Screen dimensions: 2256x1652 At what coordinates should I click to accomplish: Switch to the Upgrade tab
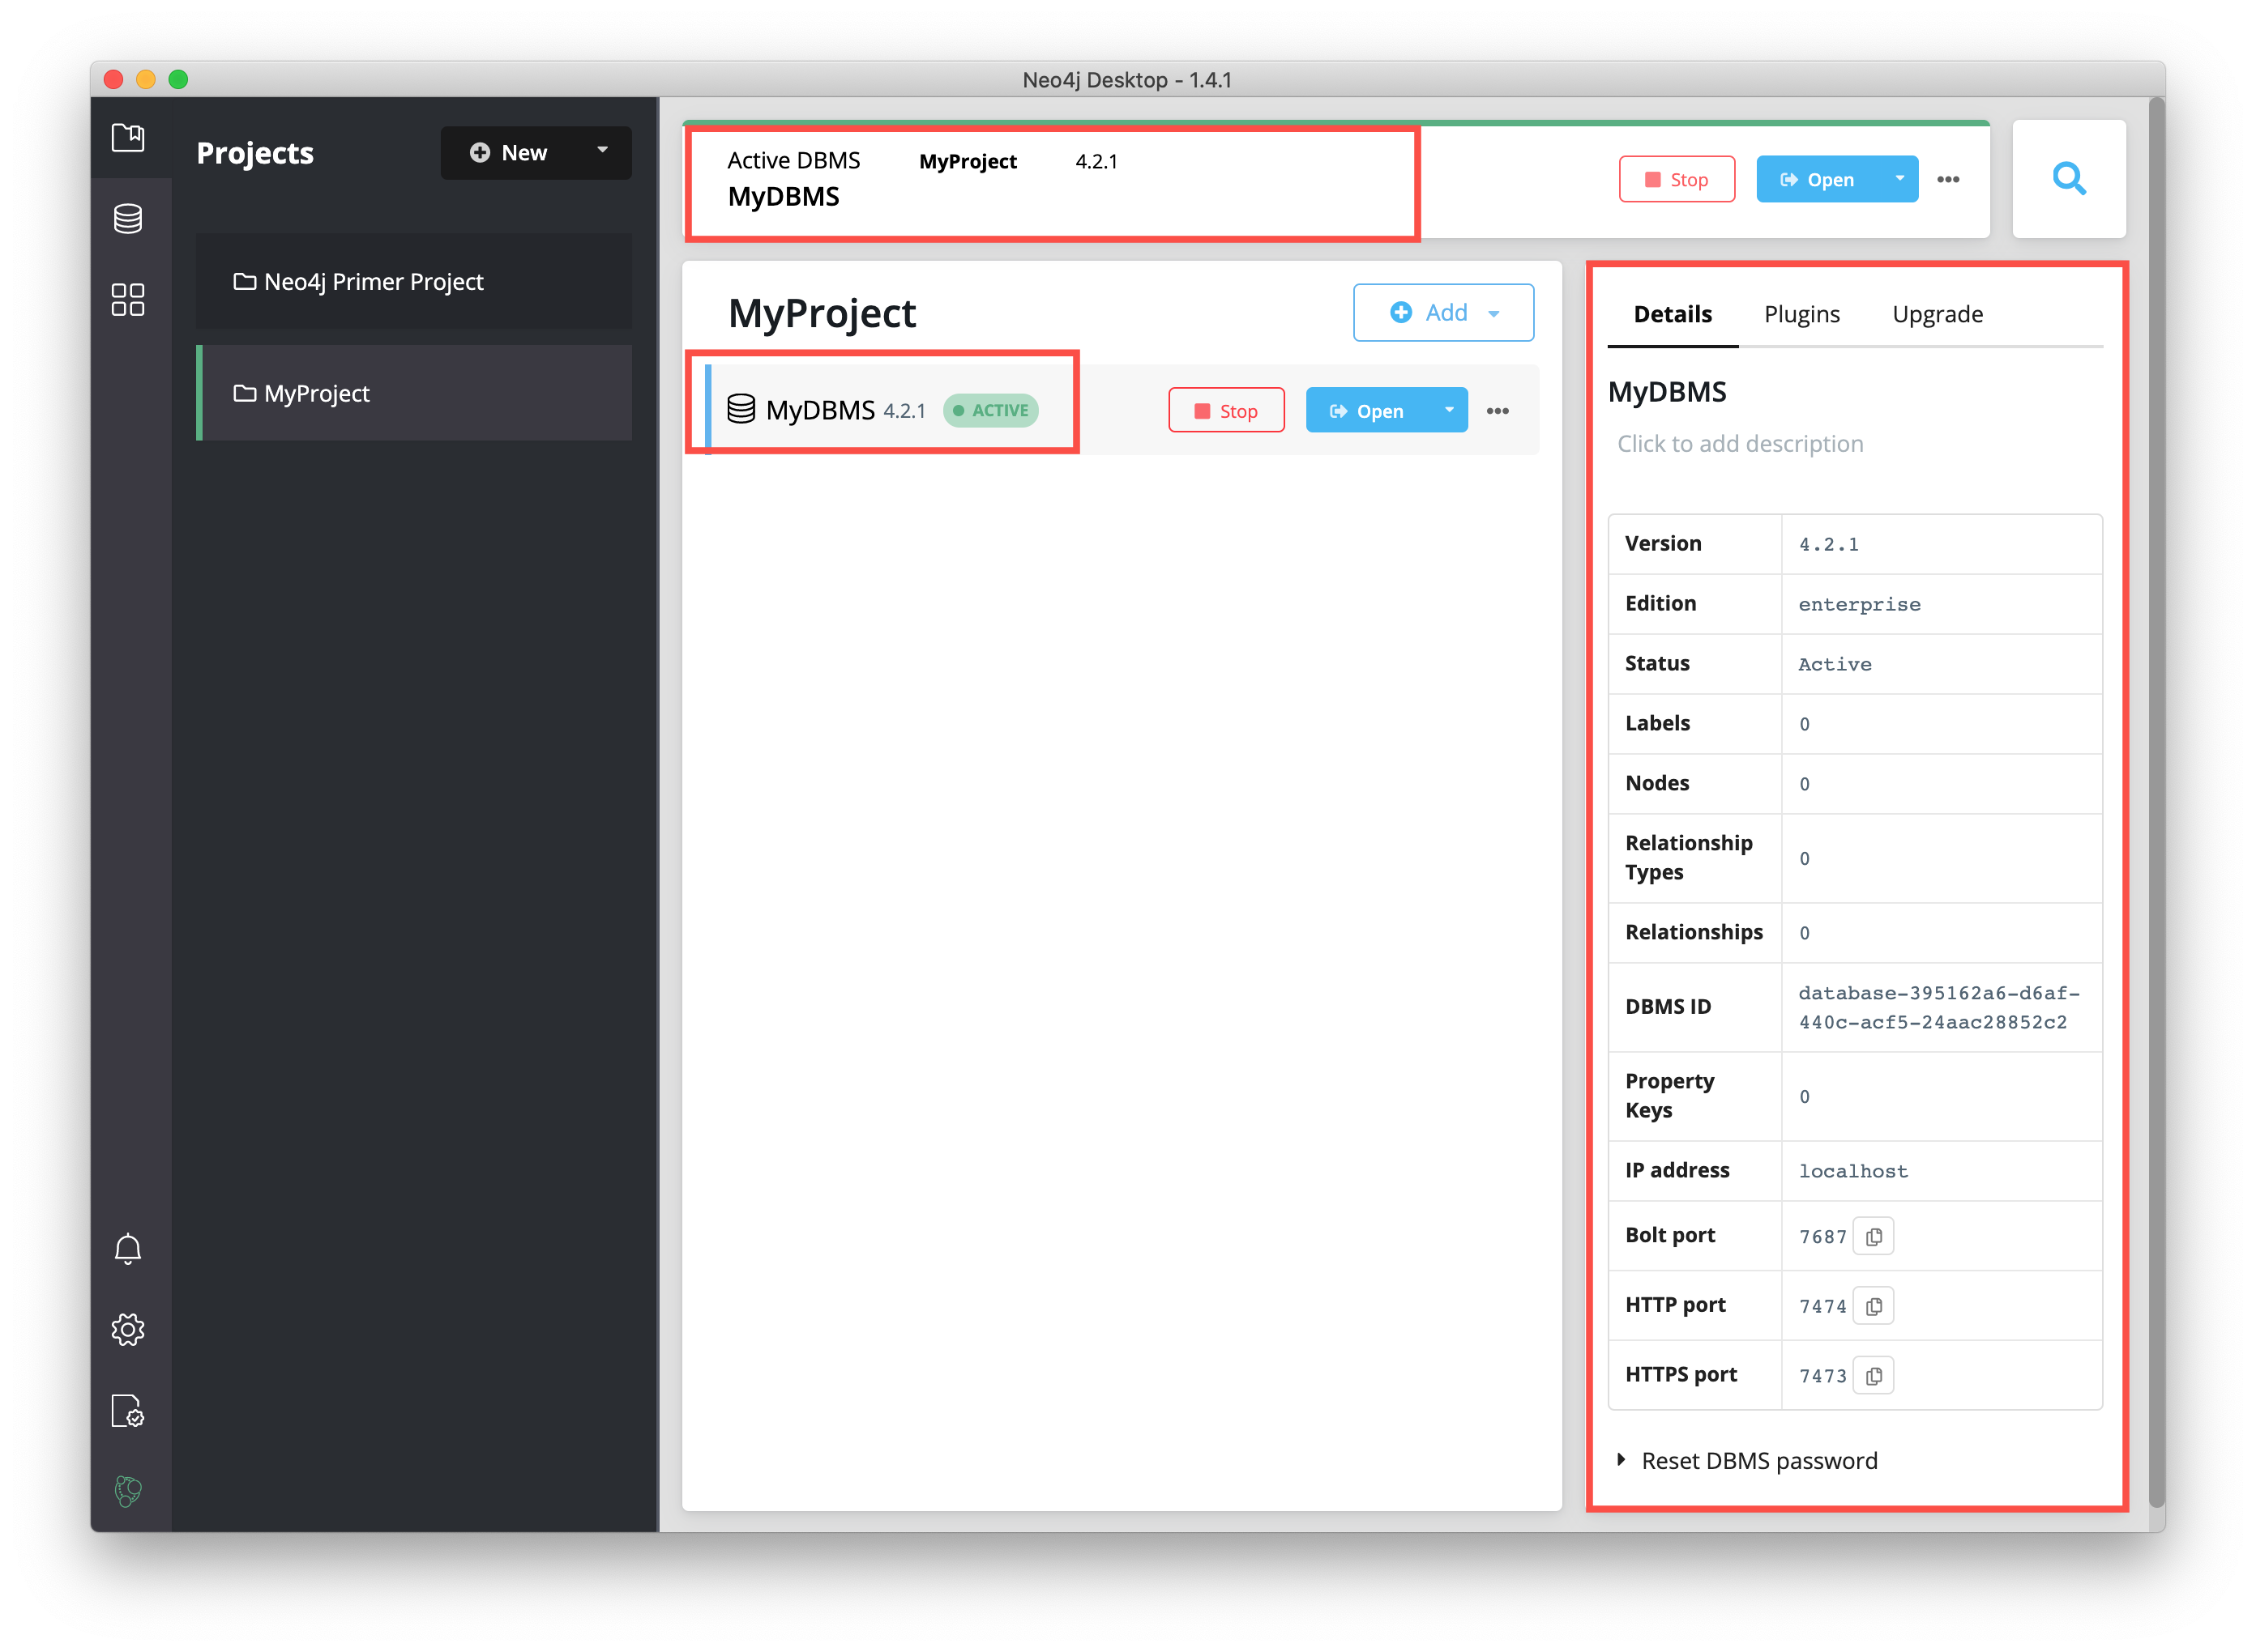[1937, 314]
